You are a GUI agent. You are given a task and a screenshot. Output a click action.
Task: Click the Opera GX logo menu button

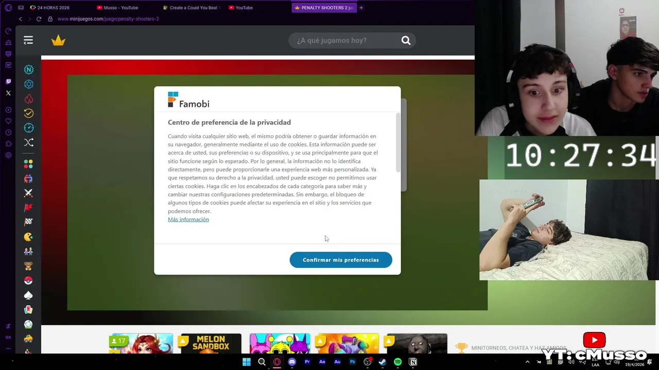[x=8, y=8]
